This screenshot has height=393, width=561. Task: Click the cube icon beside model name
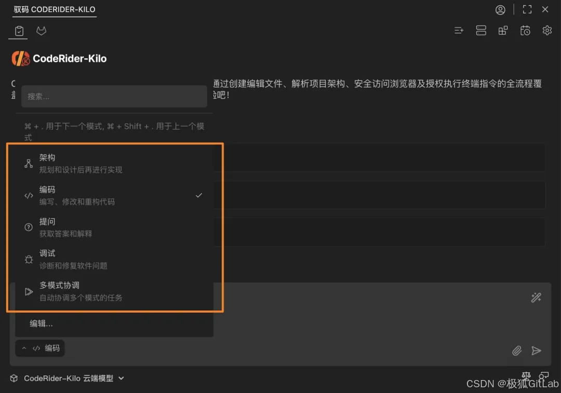14,378
